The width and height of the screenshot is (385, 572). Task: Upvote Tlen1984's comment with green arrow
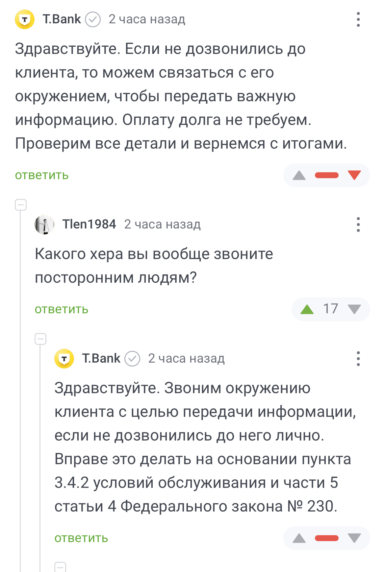(x=307, y=309)
